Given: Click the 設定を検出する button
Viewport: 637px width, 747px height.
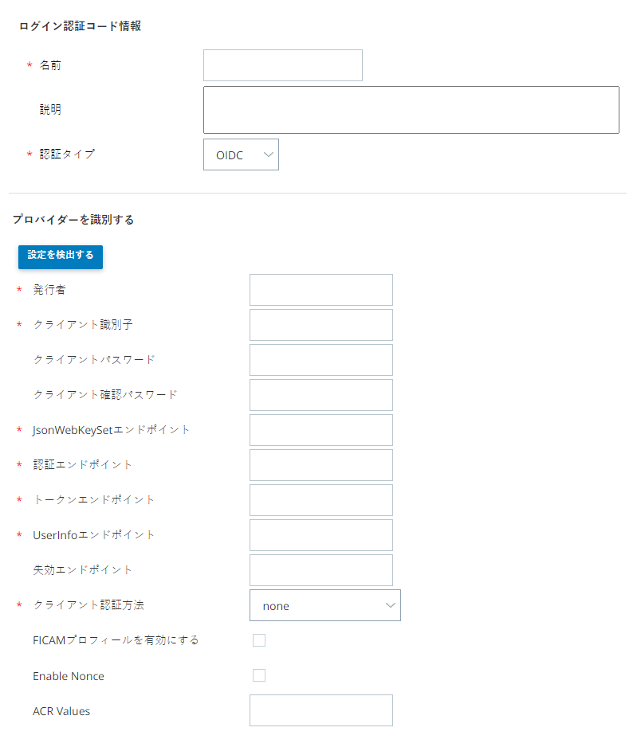Looking at the screenshot, I should [60, 256].
